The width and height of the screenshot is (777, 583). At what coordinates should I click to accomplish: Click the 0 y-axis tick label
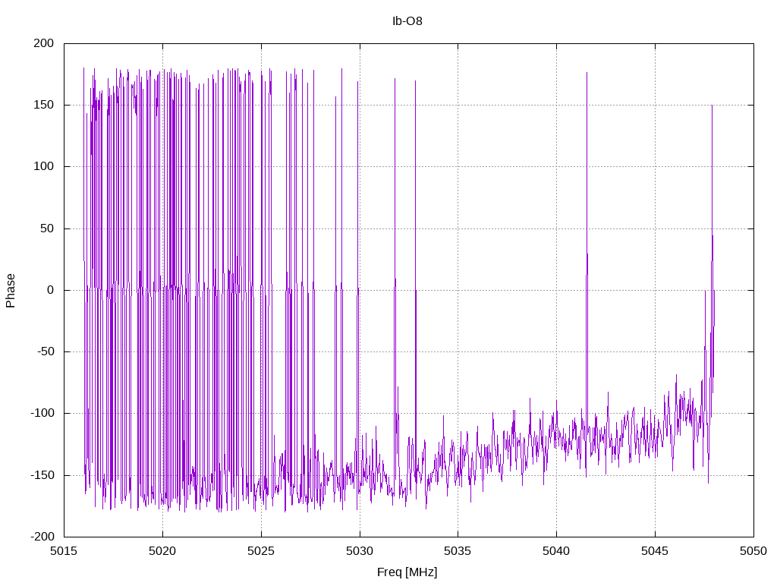click(51, 290)
